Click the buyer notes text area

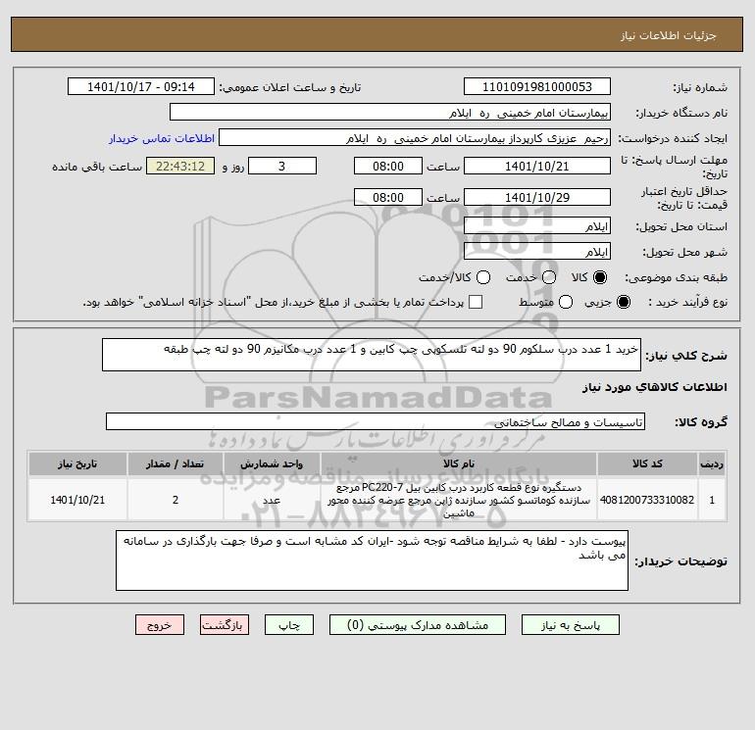(372, 560)
